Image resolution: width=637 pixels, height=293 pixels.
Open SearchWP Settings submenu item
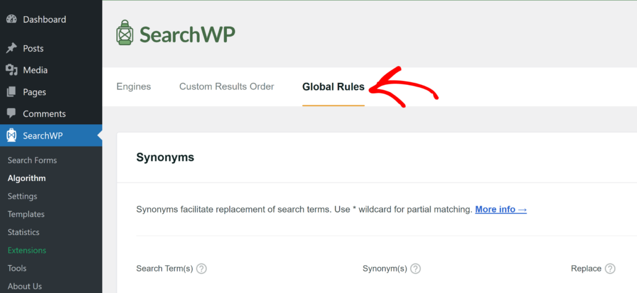pos(22,197)
